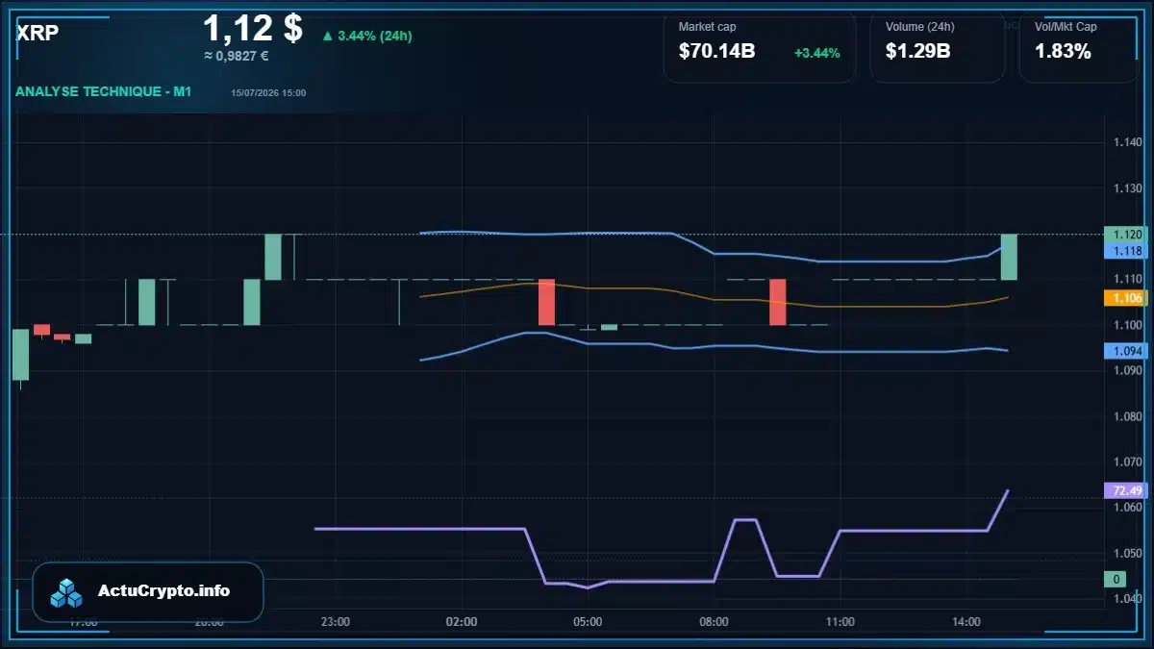Click the 1.080 price axis label
The width and height of the screenshot is (1154, 649).
(x=1127, y=416)
